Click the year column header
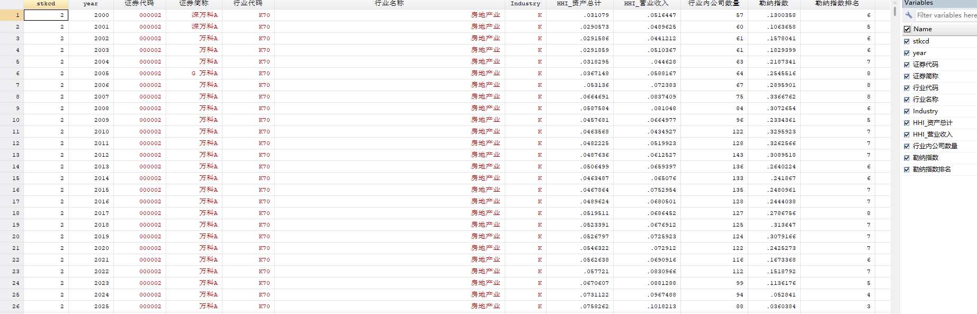The width and height of the screenshot is (977, 314). [x=91, y=4]
